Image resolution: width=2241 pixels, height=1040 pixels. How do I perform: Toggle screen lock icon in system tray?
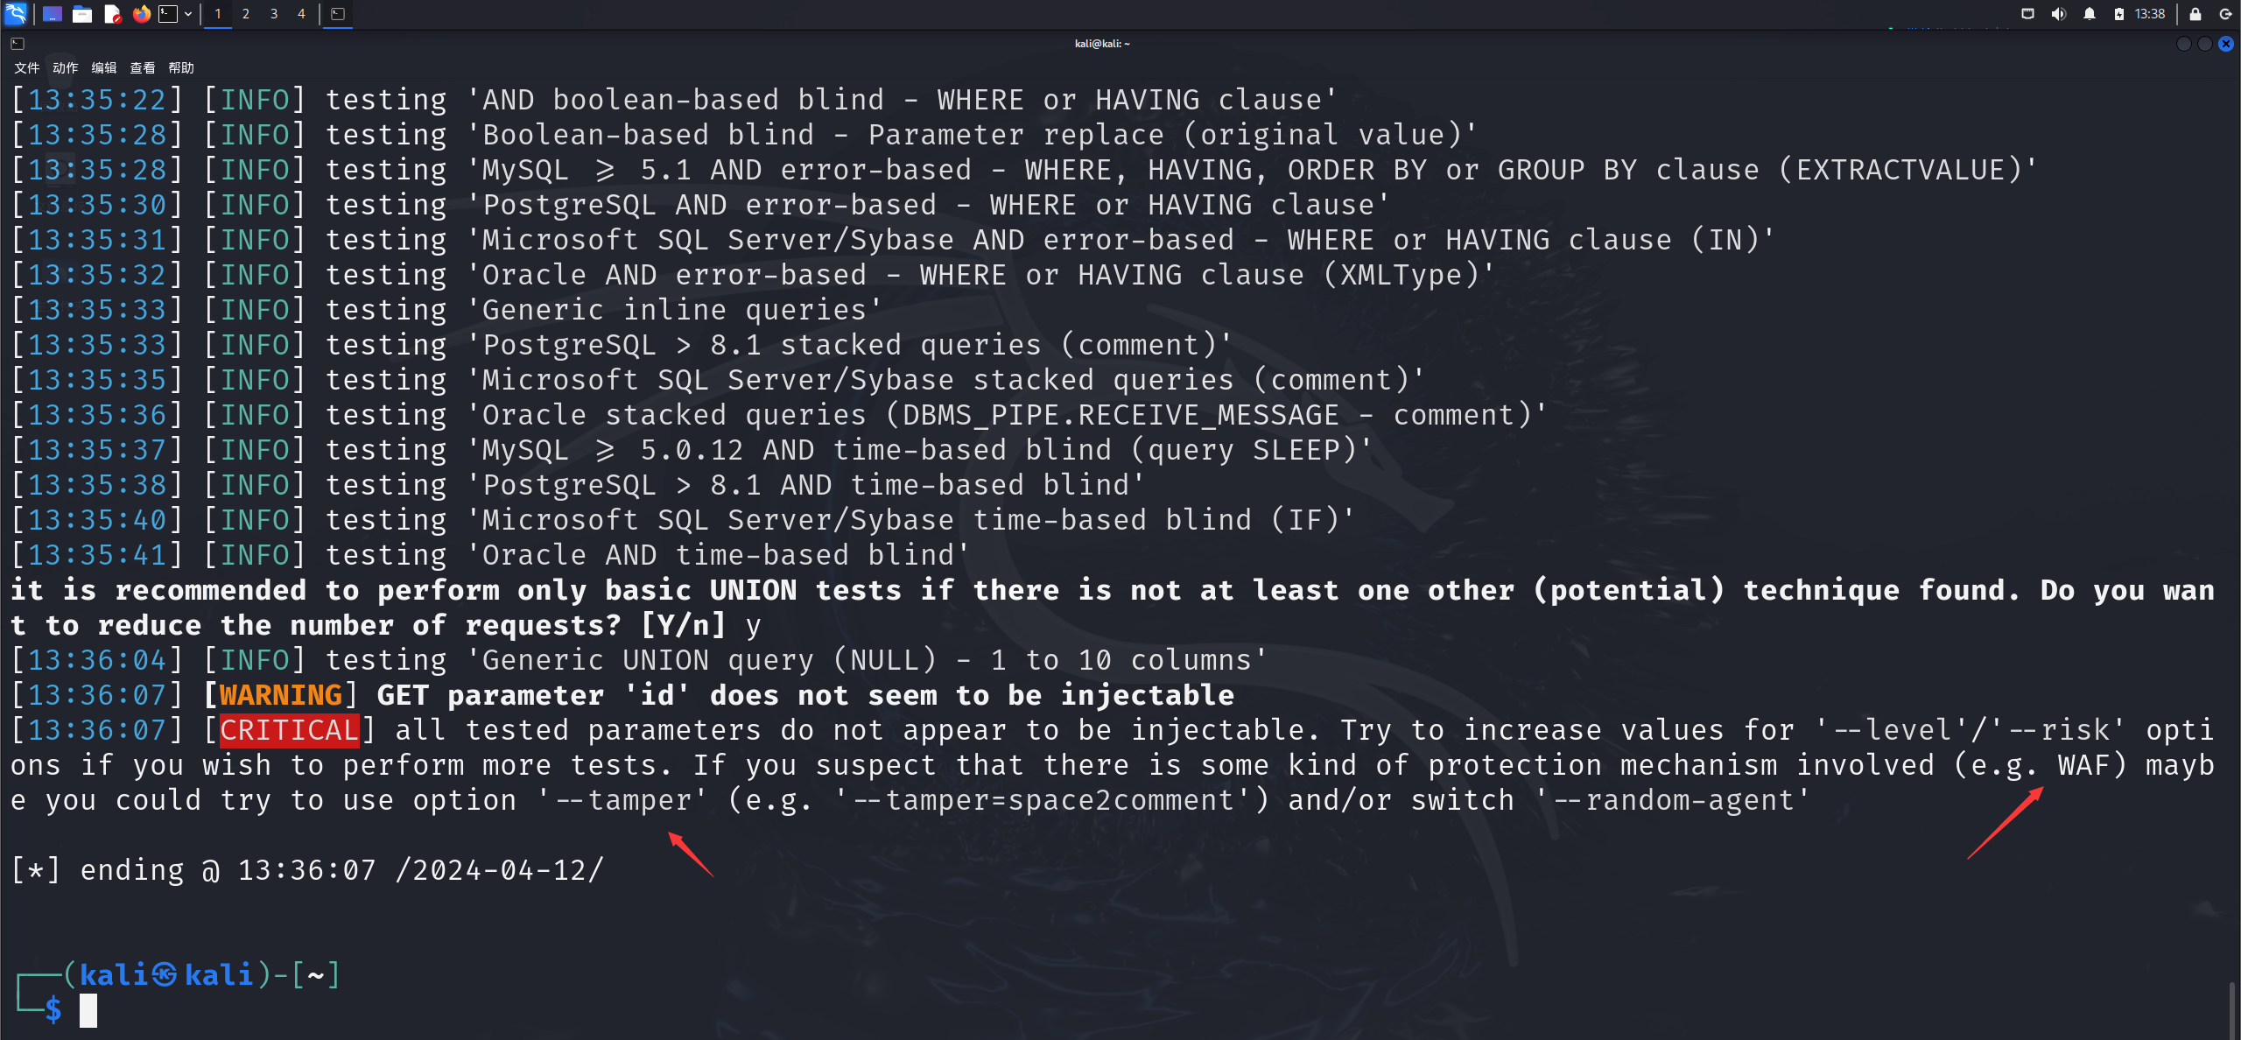coord(2198,13)
